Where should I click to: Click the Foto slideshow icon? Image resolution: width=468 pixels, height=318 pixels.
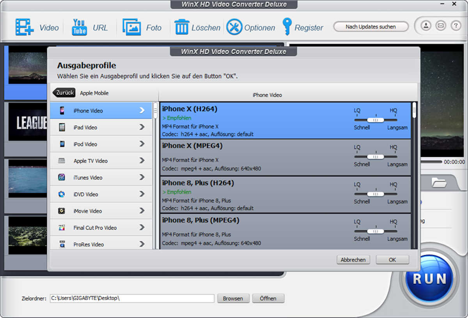pyautogui.click(x=131, y=27)
